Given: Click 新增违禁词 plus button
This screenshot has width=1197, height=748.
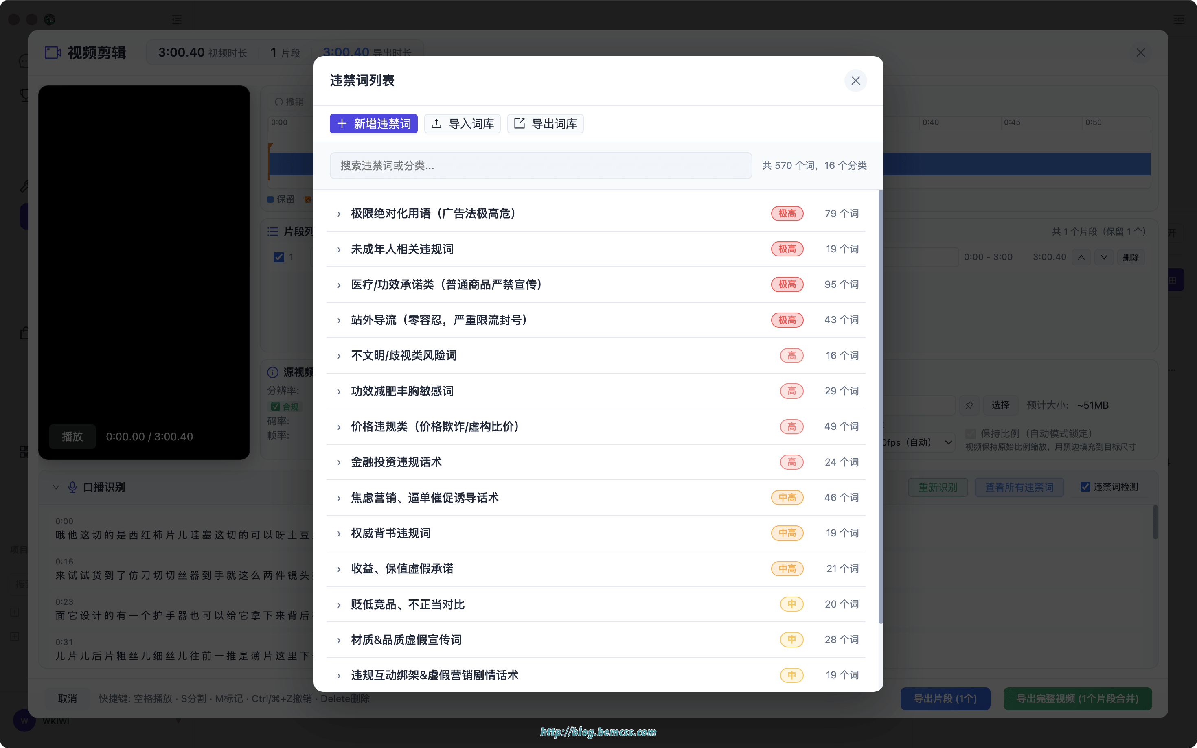Looking at the screenshot, I should coord(374,124).
